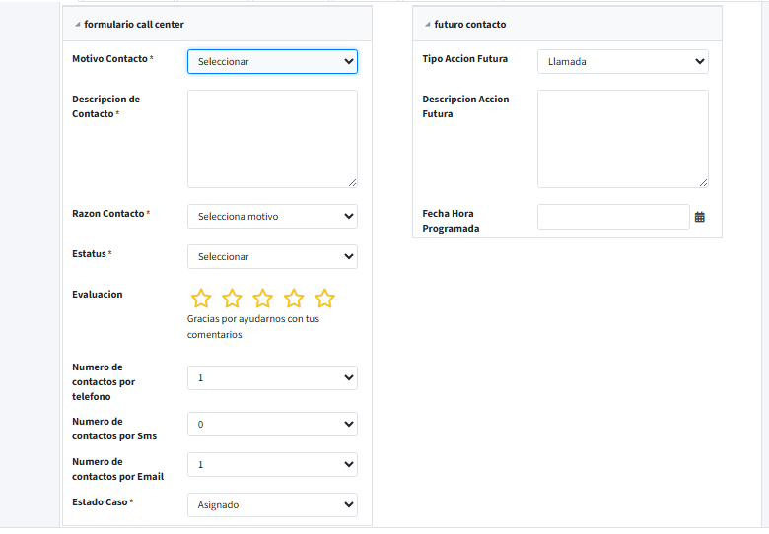Change the Estado Caso Asignado dropdown
Image resolution: width=769 pixels, height=534 pixels.
point(272,505)
